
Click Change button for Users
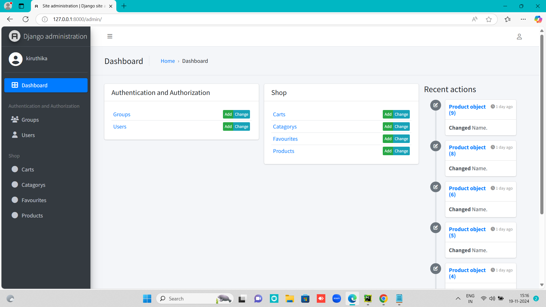241,126
